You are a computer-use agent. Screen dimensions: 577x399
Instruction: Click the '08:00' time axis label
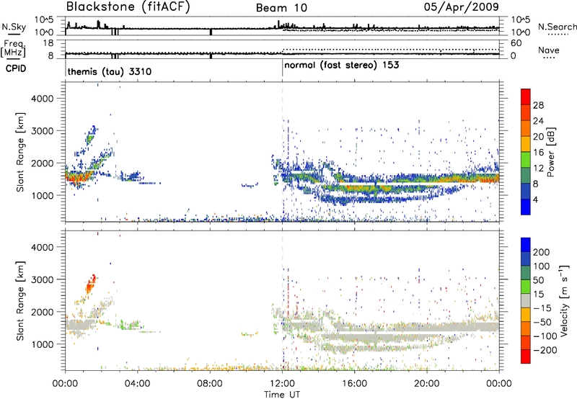coord(210,384)
